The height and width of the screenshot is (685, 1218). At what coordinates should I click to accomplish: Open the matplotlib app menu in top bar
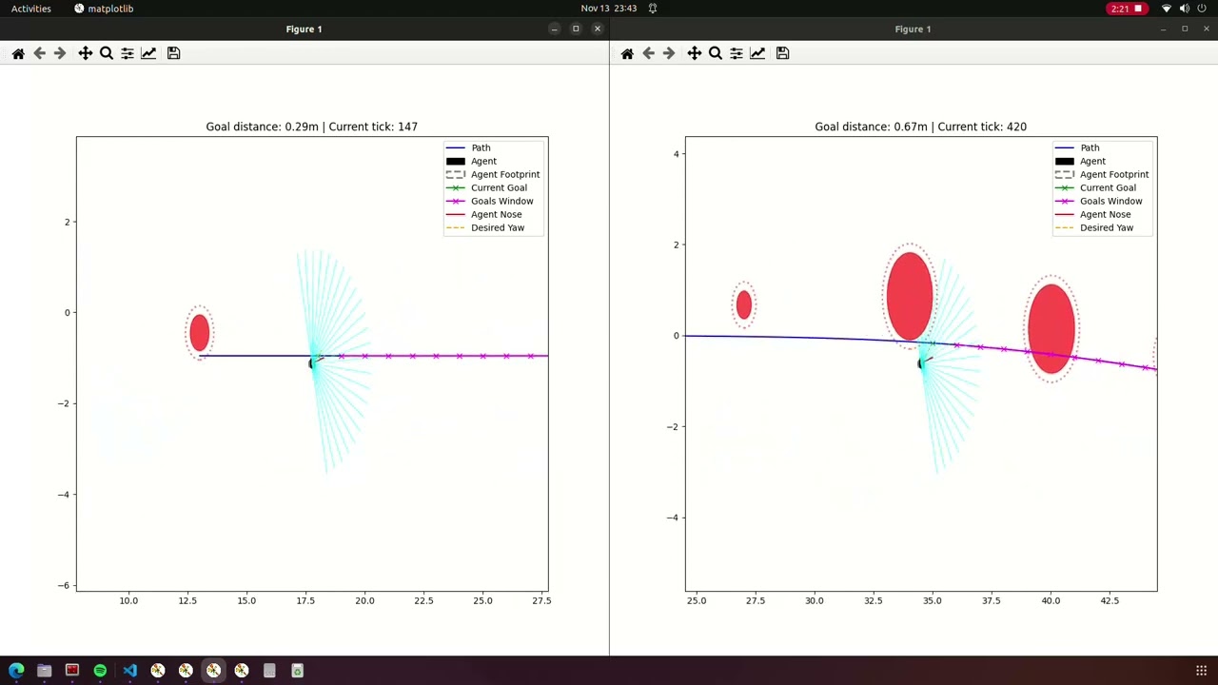coord(104,9)
